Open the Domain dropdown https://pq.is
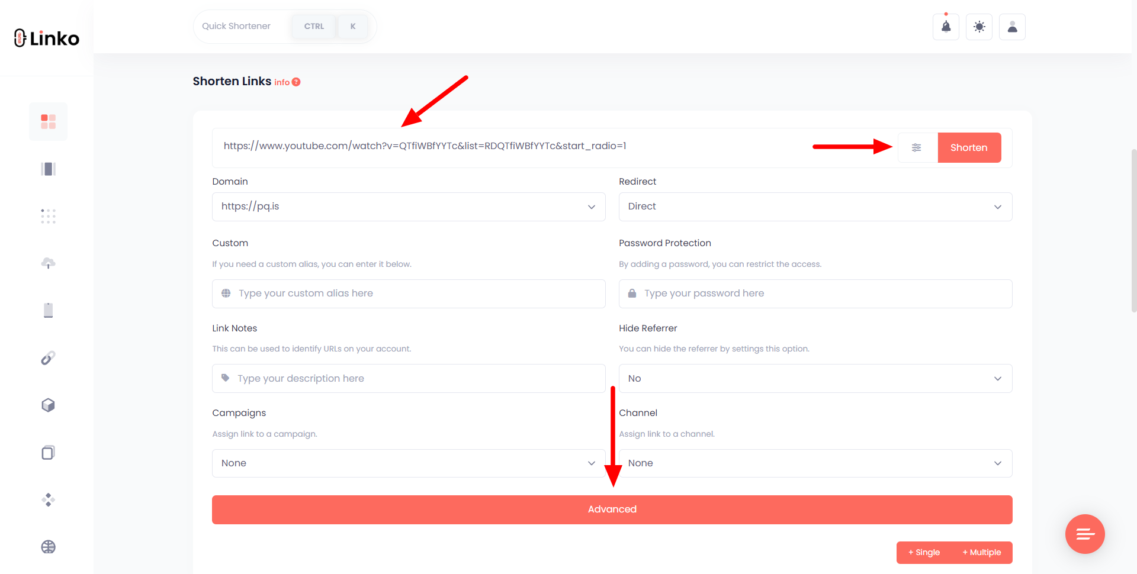 coord(409,207)
